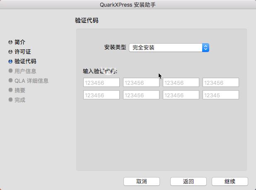Image resolution: width=256 pixels, height=190 pixels.
Task: Select the 验证代码 step in sidebar
Action: 25,62
